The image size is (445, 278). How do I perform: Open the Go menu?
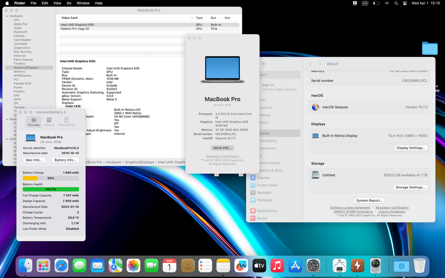[69, 3]
